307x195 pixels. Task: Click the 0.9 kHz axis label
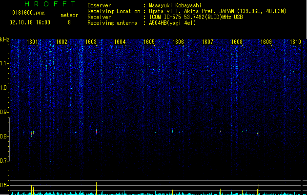[4, 112]
